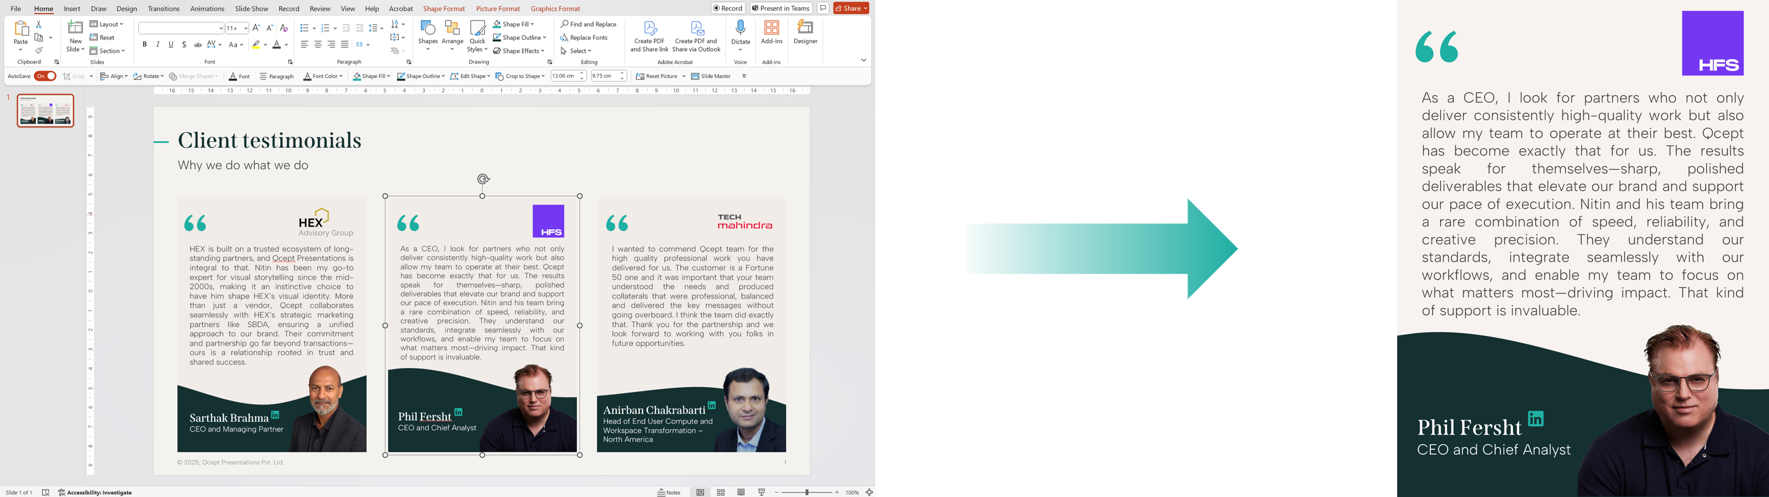1769x497 pixels.
Task: Switch to Slide Sorter view
Action: coord(720,492)
